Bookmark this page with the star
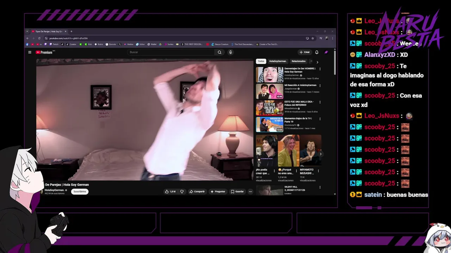The height and width of the screenshot is (253, 451). pos(313,38)
